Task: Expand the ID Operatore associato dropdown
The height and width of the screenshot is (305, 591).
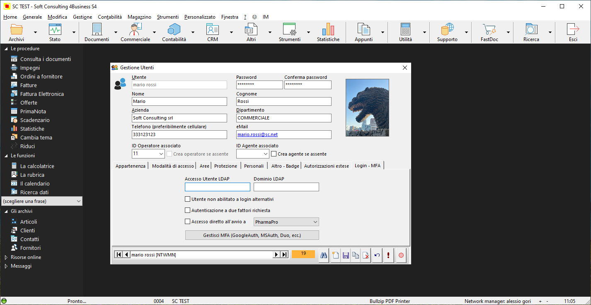Action: [161, 154]
